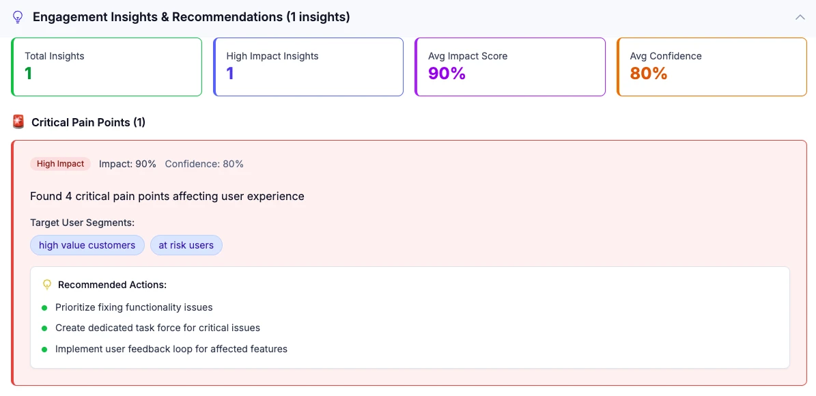Click green bullet before Implement user feedback loop

pos(44,350)
